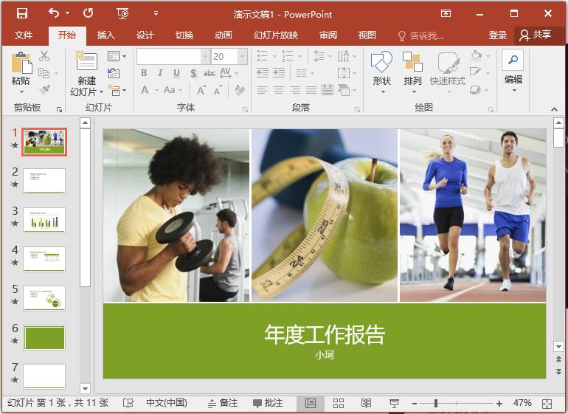
Task: Toggle Strikethrough abc formatting
Action: (209, 73)
